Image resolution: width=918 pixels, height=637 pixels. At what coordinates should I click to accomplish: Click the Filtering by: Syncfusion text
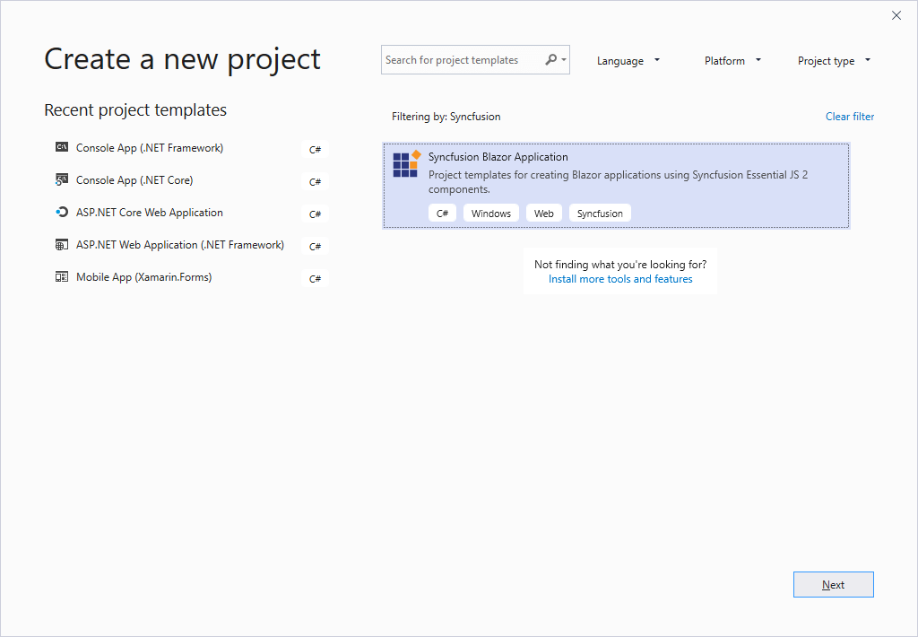[446, 116]
